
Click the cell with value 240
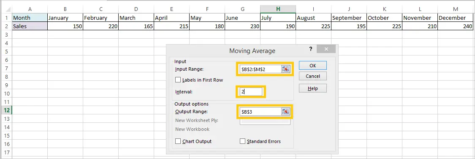pos(455,26)
